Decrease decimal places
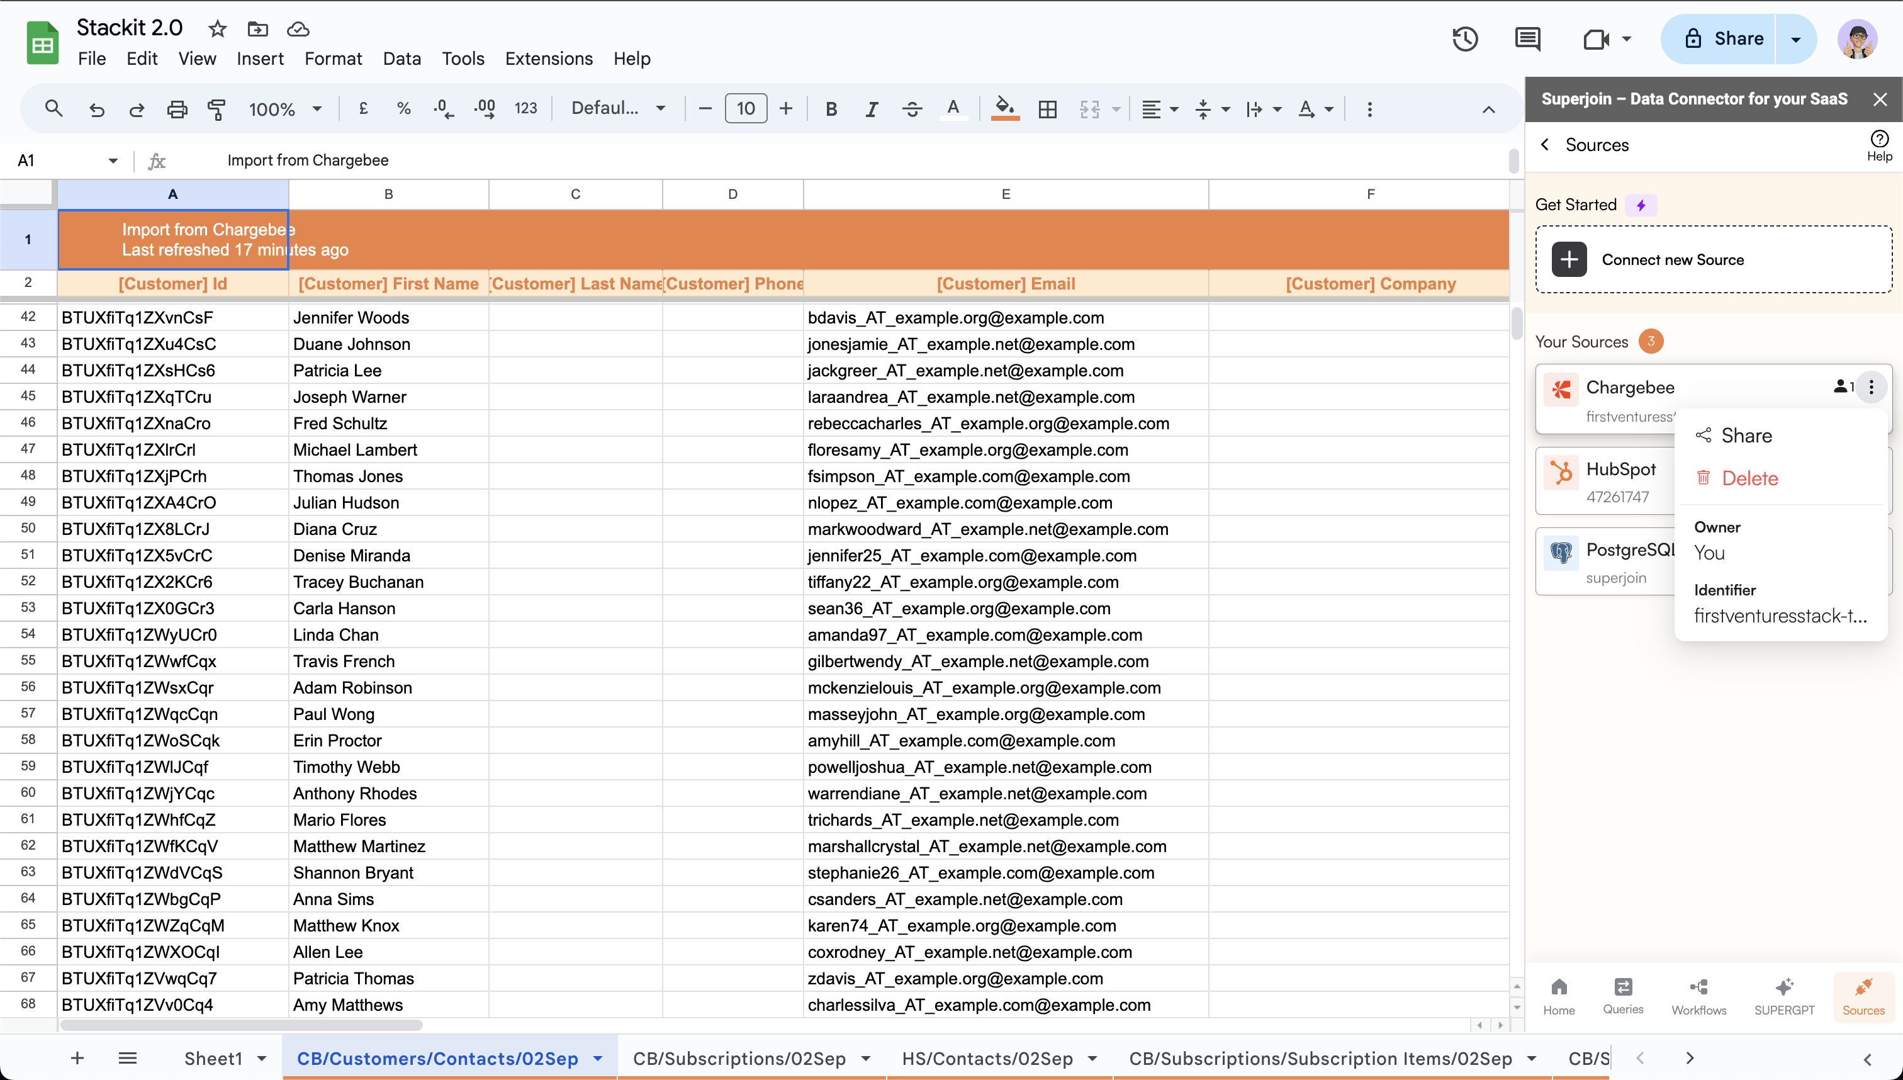Viewport: 1903px width, 1080px height. point(444,109)
